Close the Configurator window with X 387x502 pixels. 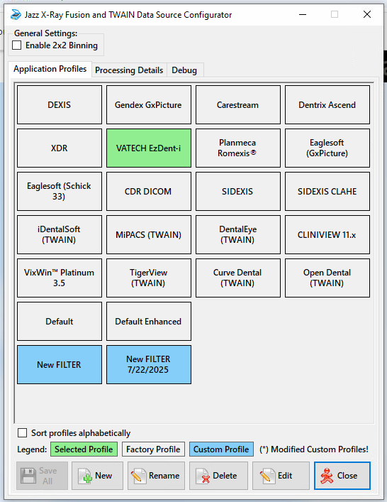tap(367, 14)
